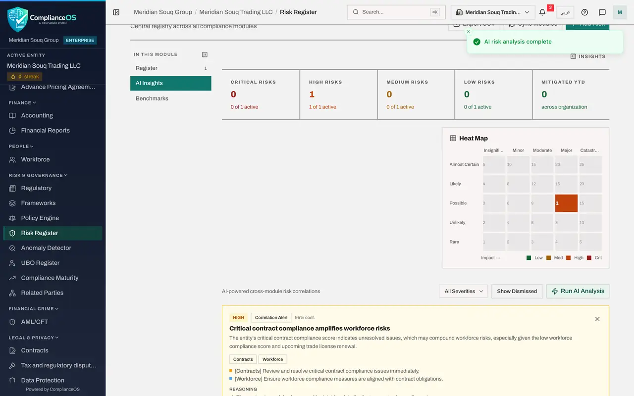
Task: Dismiss the High correlation alert card
Action: [597, 319]
